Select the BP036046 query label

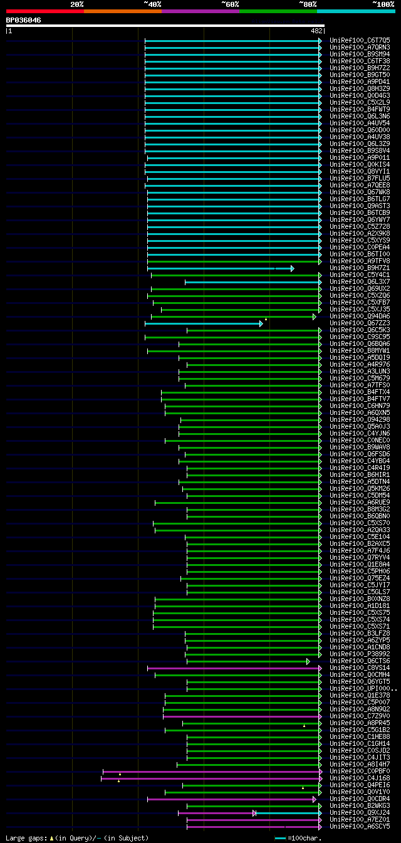(x=24, y=20)
